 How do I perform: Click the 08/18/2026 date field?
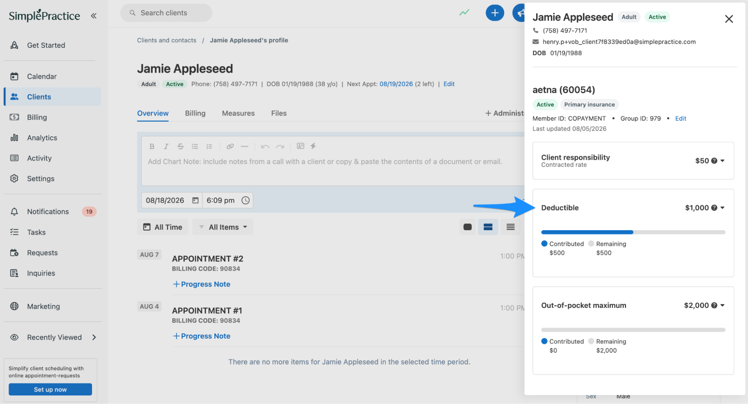coord(172,200)
